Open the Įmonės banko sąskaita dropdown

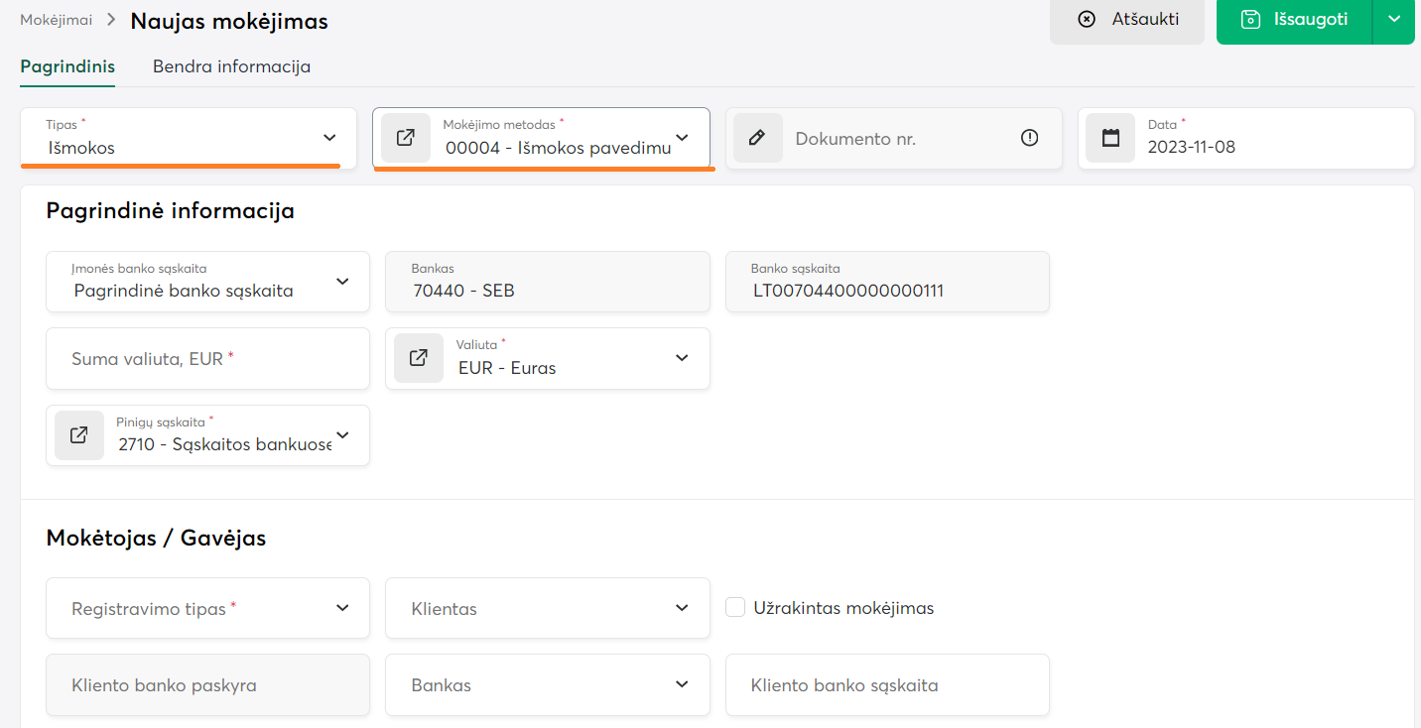(342, 282)
